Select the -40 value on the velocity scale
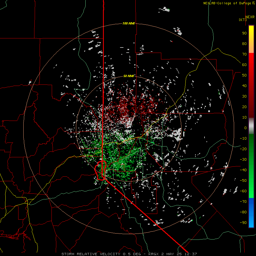This screenshot has width=256, height=256. coord(243,170)
